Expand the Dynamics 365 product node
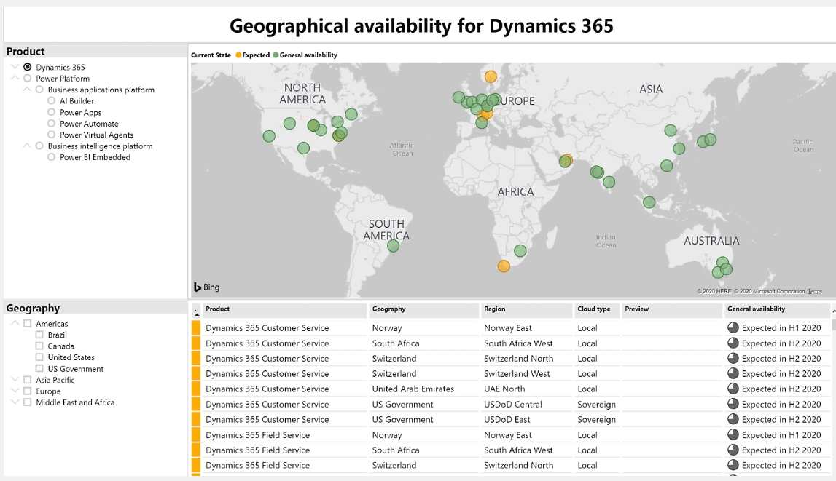This screenshot has height=481, width=836. point(15,66)
